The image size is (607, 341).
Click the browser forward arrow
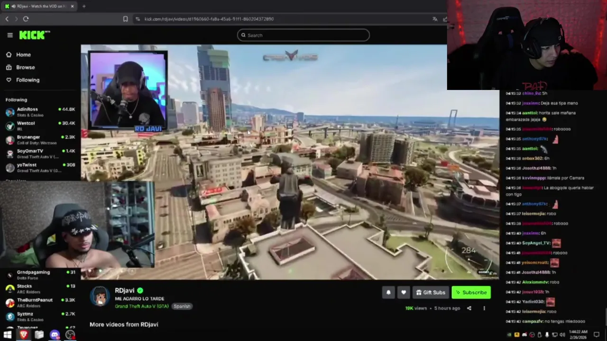click(16, 19)
